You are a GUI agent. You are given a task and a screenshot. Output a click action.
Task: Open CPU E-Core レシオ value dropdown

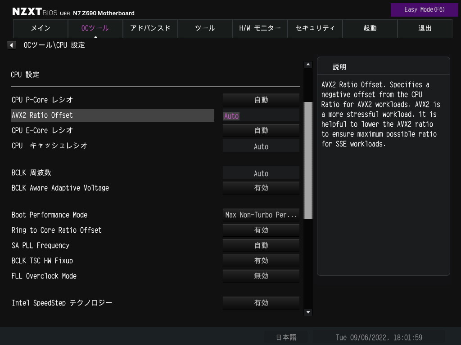[261, 130]
